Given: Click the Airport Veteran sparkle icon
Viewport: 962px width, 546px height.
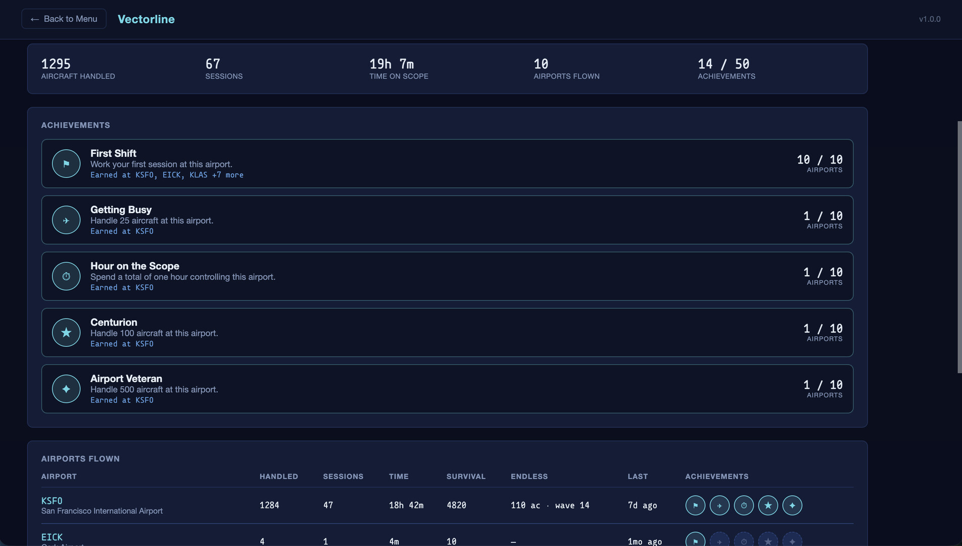Looking at the screenshot, I should pyautogui.click(x=66, y=389).
